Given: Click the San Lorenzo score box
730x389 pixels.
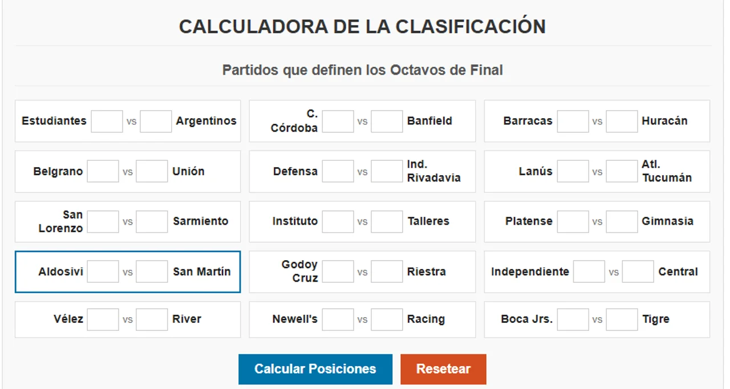Looking at the screenshot, I should click(x=103, y=222).
